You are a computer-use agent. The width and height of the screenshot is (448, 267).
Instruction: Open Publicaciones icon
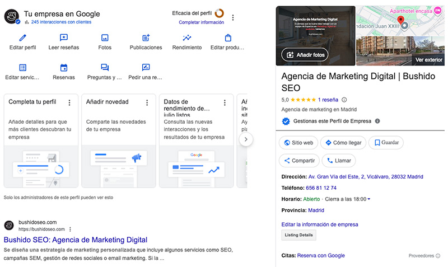coord(146,38)
